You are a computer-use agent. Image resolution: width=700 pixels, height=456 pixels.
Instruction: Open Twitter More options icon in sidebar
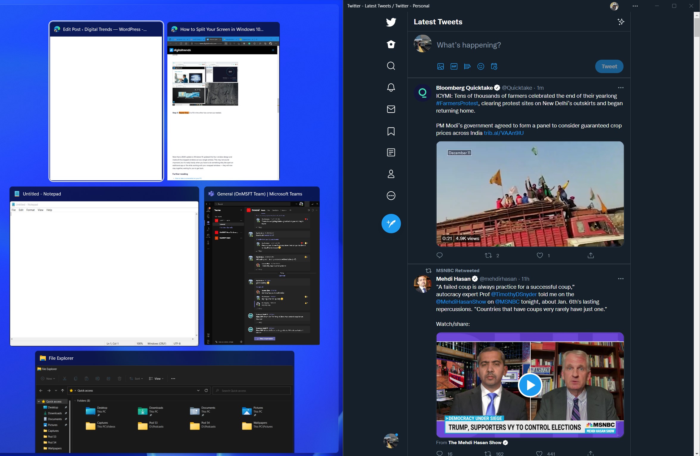pos(391,196)
